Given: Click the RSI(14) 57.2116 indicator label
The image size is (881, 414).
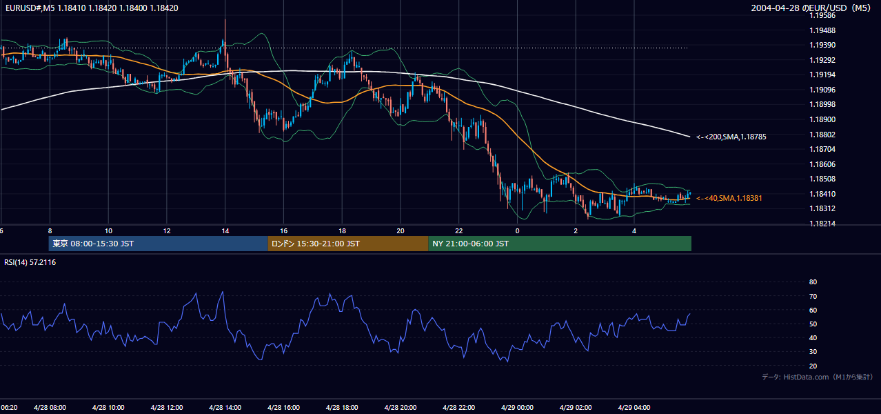Looking at the screenshot, I should 30,262.
